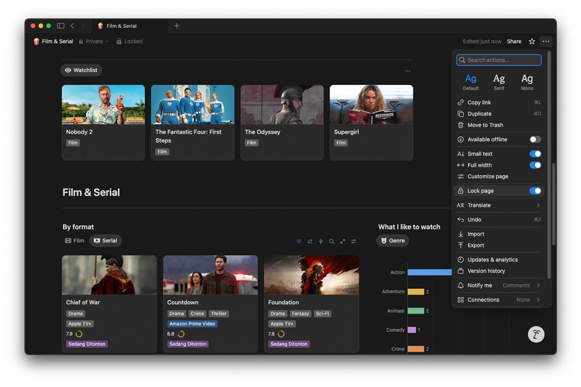Star this page as favorite
Screen dimensions: 581x387
coord(532,41)
